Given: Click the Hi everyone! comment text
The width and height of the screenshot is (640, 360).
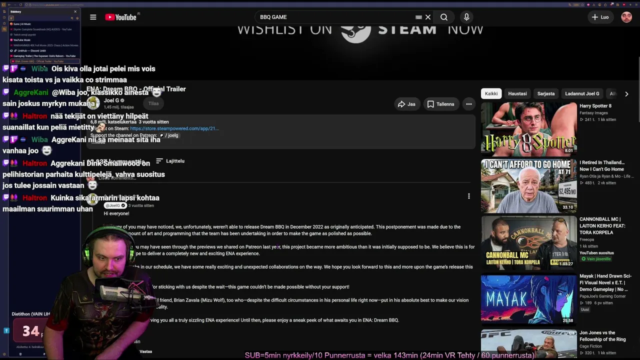Looking at the screenshot, I should tap(116, 213).
